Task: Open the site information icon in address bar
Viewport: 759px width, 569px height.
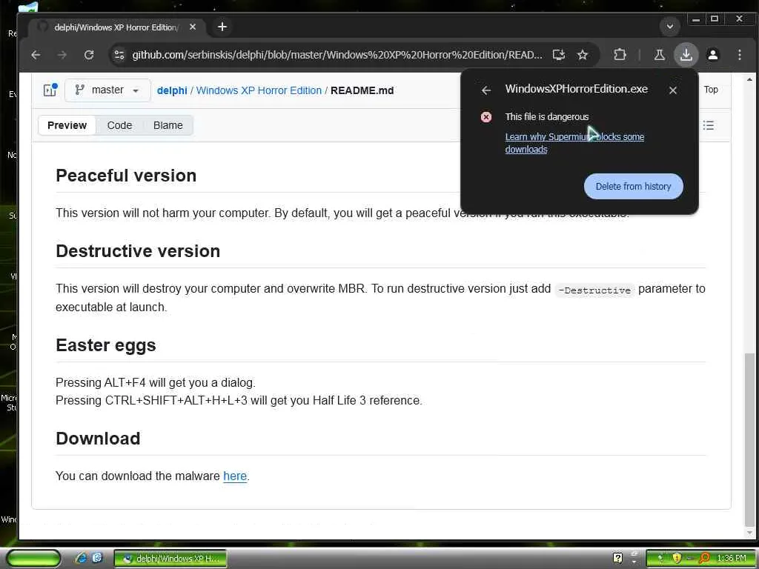Action: 119,55
